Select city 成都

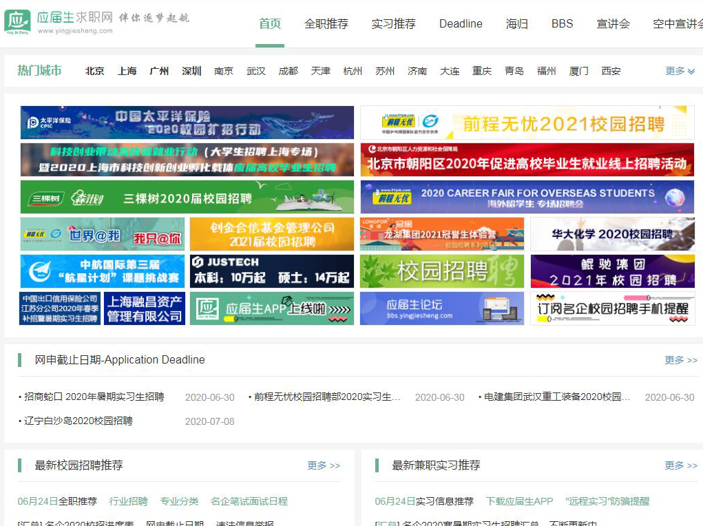pyautogui.click(x=288, y=71)
